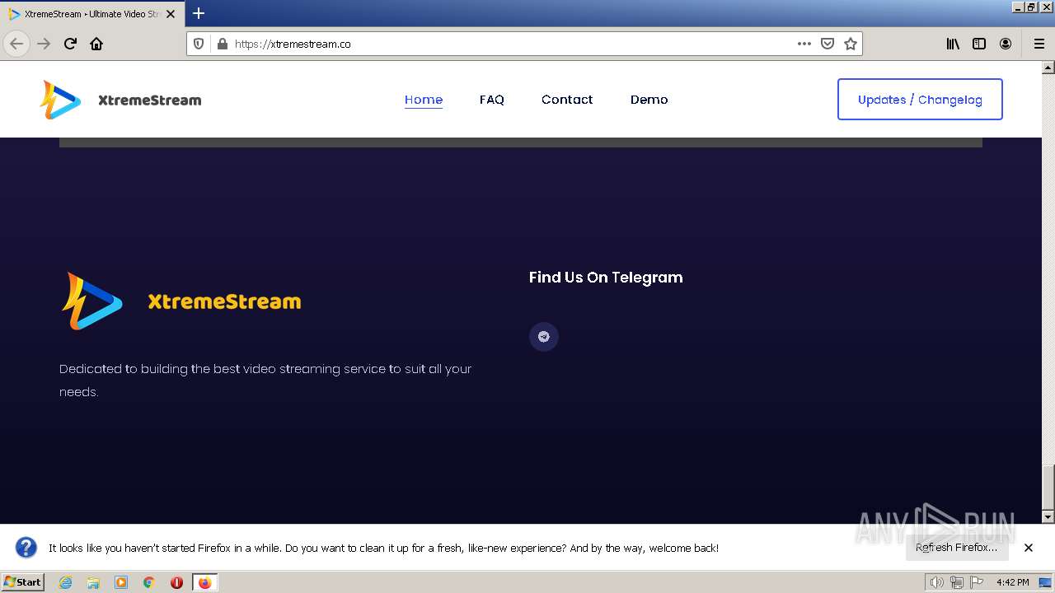The height and width of the screenshot is (593, 1055).
Task: Open Updates / Changelog button
Action: click(920, 99)
